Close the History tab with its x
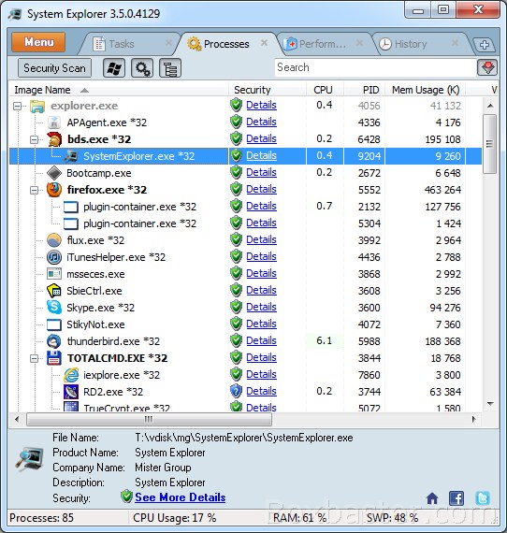This screenshot has height=533, width=507. tap(455, 43)
